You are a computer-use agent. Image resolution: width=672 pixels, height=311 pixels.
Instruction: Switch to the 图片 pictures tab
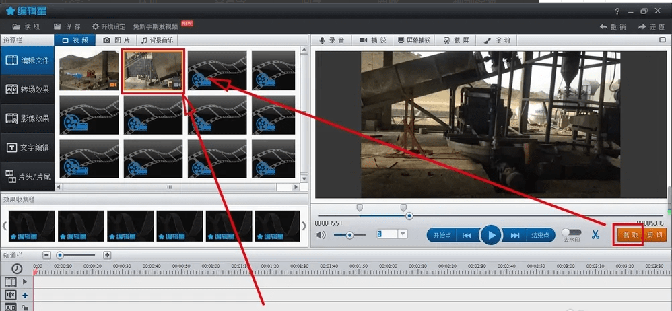coord(117,40)
